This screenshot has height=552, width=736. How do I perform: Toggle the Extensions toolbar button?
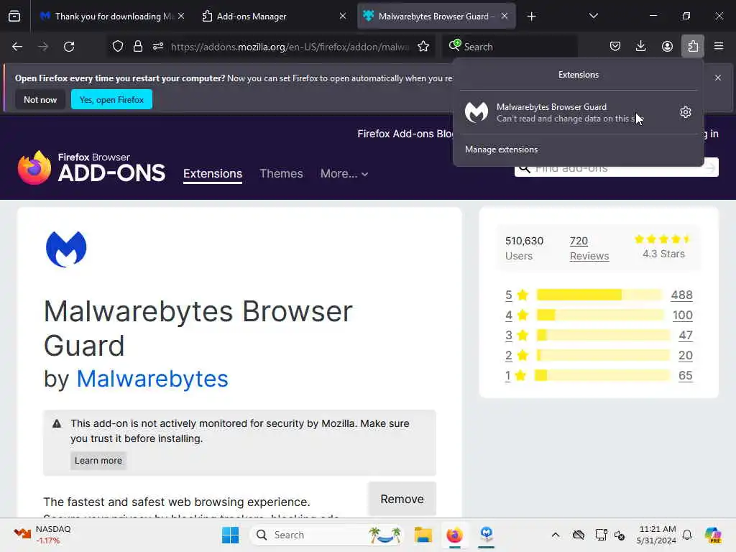(693, 47)
